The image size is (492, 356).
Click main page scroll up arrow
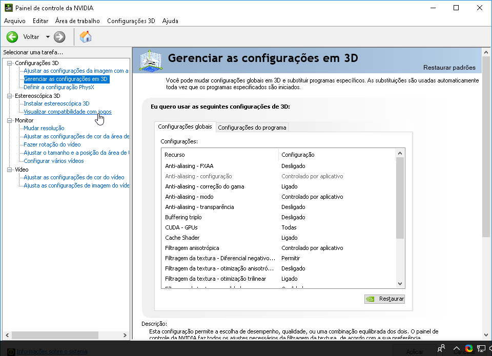[x=486, y=52]
